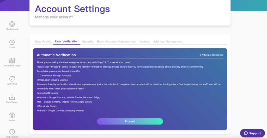Click the Fund piggy bank icon

click(x=12, y=42)
